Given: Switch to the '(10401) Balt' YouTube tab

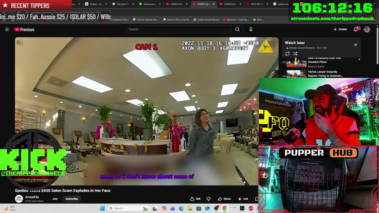Looking at the screenshot, I should point(230,4).
